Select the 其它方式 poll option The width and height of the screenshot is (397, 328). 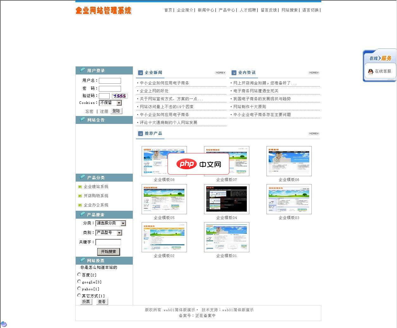pos(79,295)
